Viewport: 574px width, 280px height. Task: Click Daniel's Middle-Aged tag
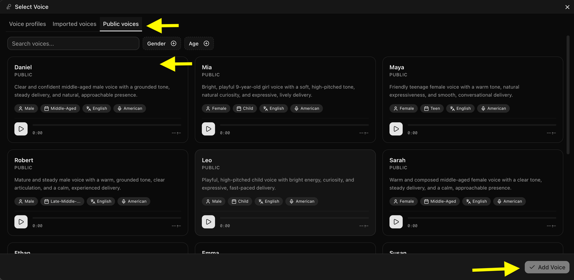(60, 108)
